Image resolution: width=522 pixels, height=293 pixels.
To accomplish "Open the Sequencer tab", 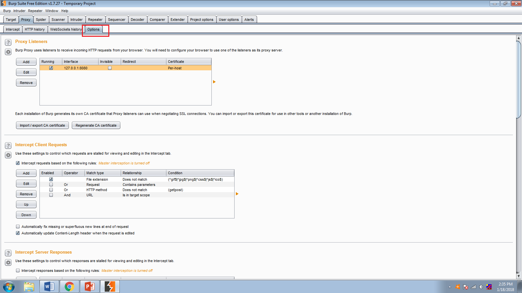I will 116,20.
